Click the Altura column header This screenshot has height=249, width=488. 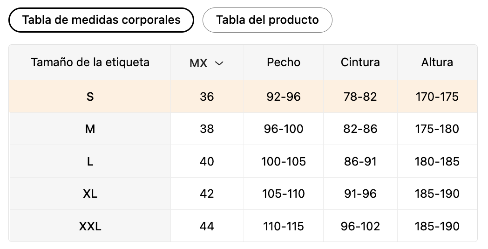[x=437, y=62]
